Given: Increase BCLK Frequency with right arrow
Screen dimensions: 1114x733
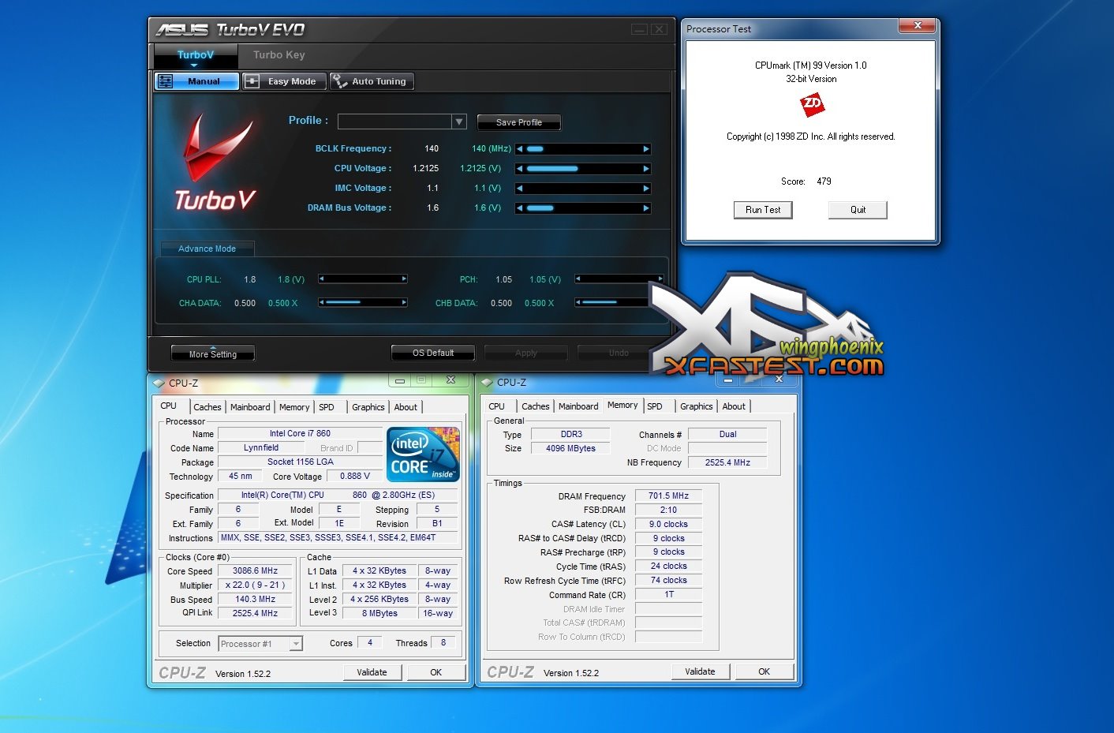Looking at the screenshot, I should [646, 148].
